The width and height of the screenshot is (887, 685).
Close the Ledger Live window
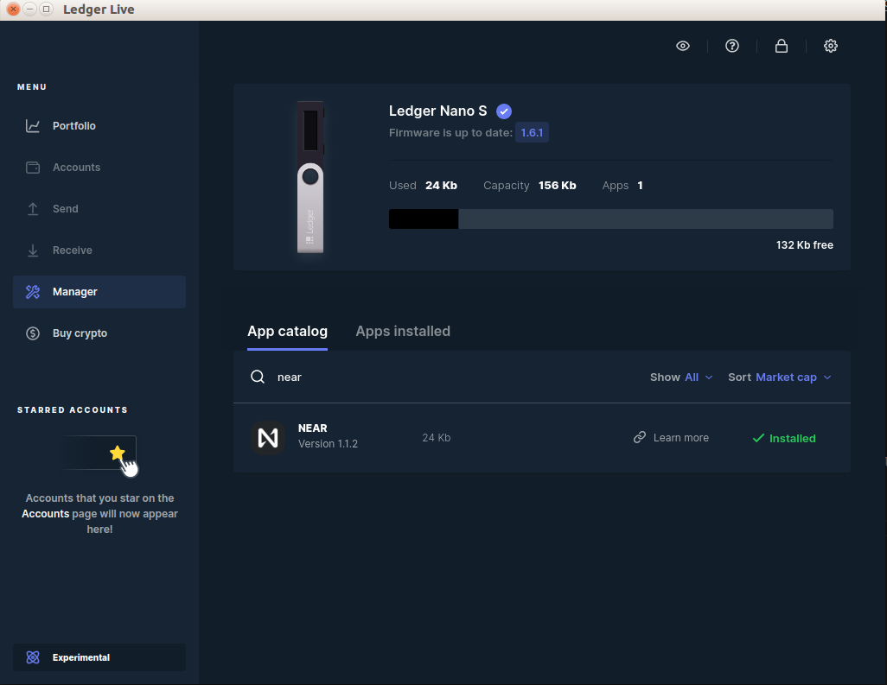coord(14,9)
